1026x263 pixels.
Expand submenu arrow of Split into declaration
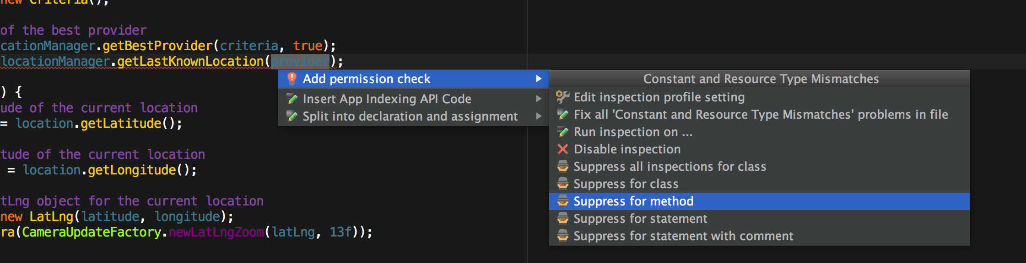(x=539, y=116)
